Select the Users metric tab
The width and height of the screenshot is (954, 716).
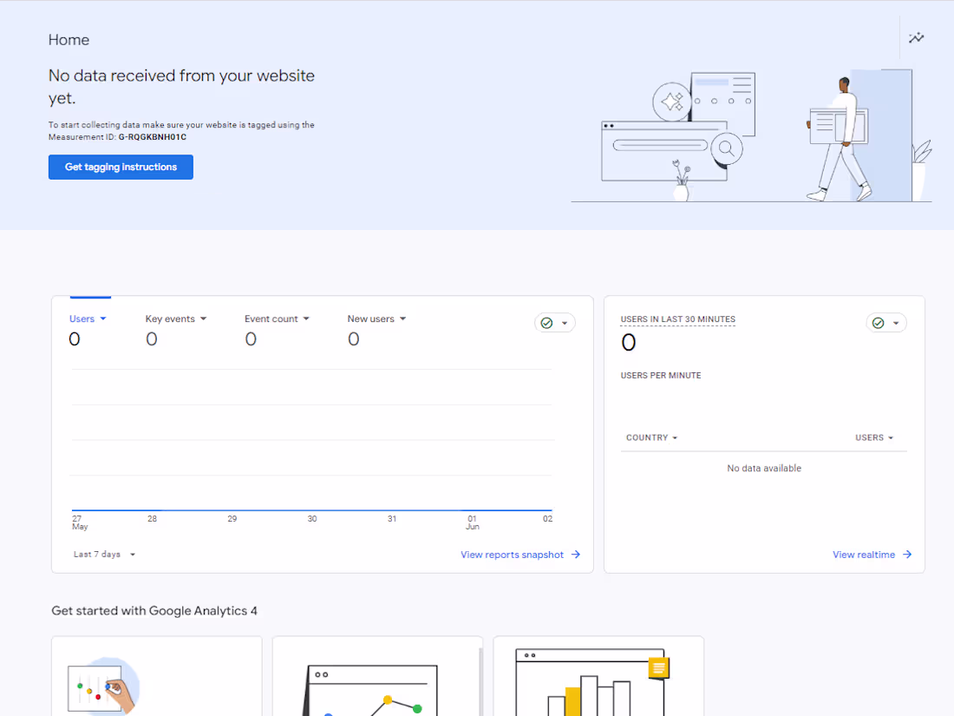[82, 319]
